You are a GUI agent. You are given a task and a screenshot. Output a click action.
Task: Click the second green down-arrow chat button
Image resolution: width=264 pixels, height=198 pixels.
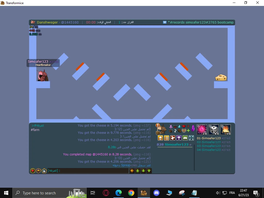[x=143, y=171]
